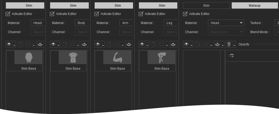Select the Skin tab beside Makeup

point(206,6)
